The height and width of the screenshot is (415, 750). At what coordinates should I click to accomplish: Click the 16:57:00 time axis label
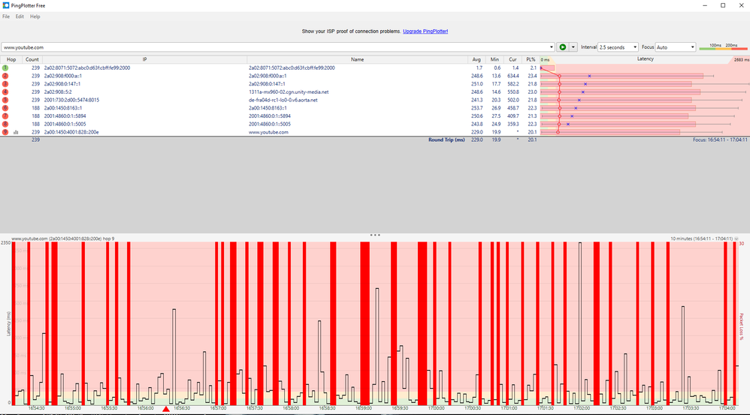218,408
